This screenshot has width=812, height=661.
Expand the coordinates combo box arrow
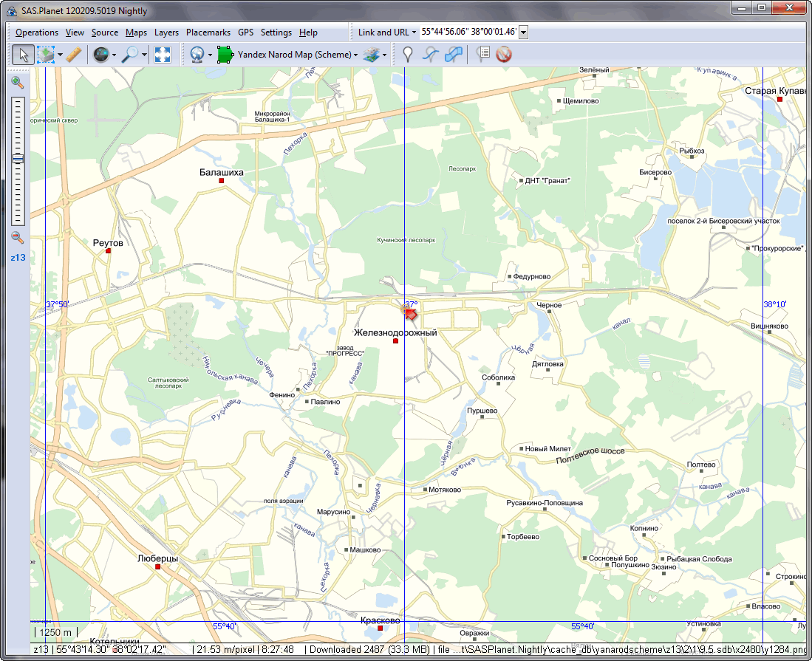(x=523, y=32)
